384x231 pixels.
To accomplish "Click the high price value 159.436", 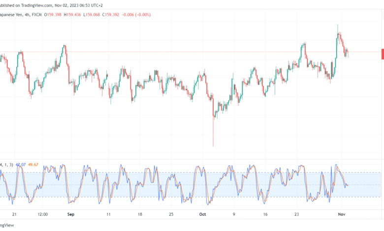I will 74,15.
